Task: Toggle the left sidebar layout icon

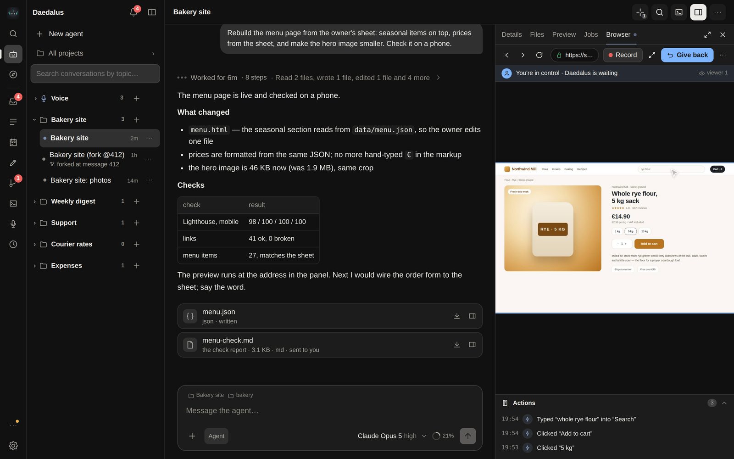Action: click(152, 12)
